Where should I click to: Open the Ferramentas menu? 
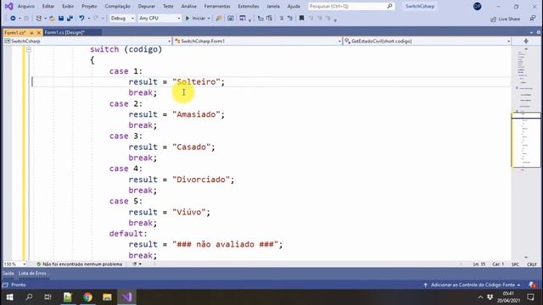pos(217,6)
